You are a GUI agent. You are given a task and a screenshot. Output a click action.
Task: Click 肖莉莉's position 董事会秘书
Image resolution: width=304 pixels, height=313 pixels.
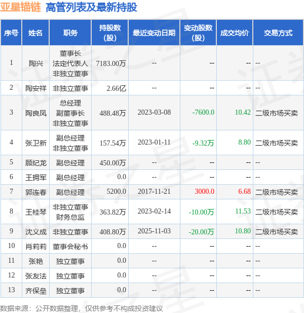point(70,247)
